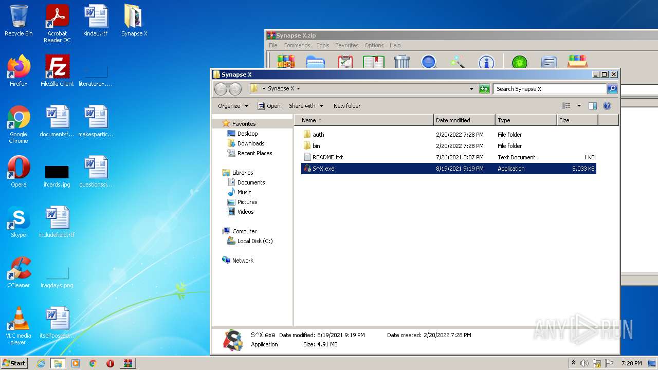This screenshot has height=370, width=658.
Task: Open Share with dropdown
Action: point(306,106)
